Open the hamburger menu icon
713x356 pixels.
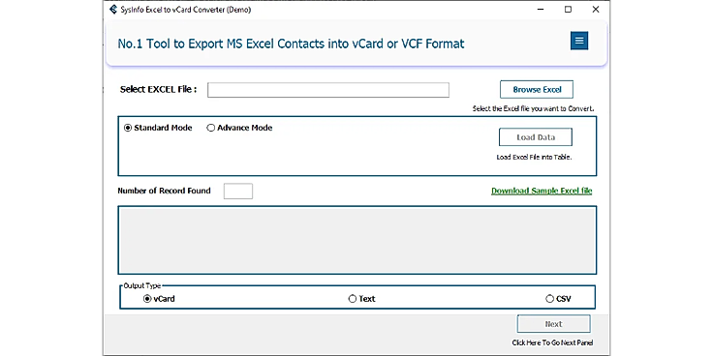click(x=579, y=41)
